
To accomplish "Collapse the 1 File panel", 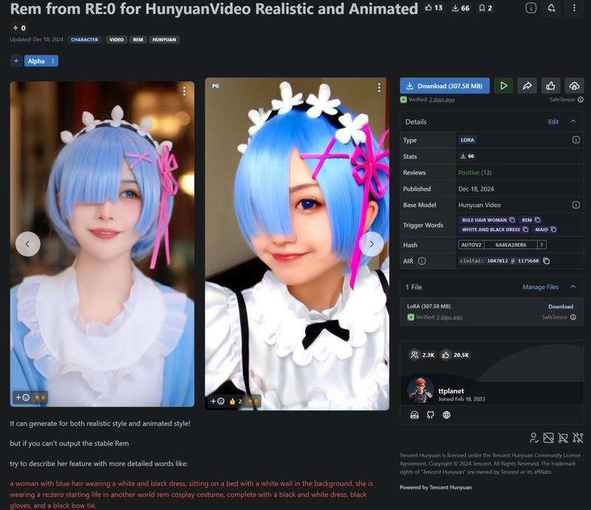I will (573, 287).
